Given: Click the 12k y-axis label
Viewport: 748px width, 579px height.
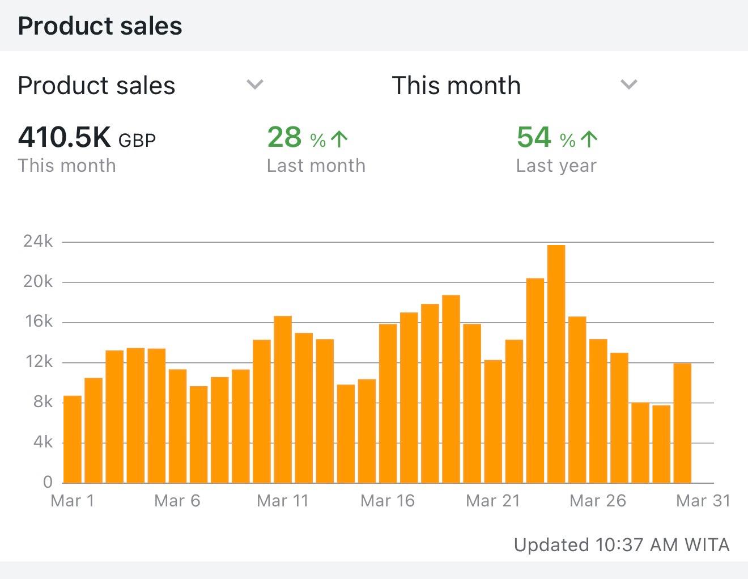Looking at the screenshot, I should pyautogui.click(x=38, y=362).
